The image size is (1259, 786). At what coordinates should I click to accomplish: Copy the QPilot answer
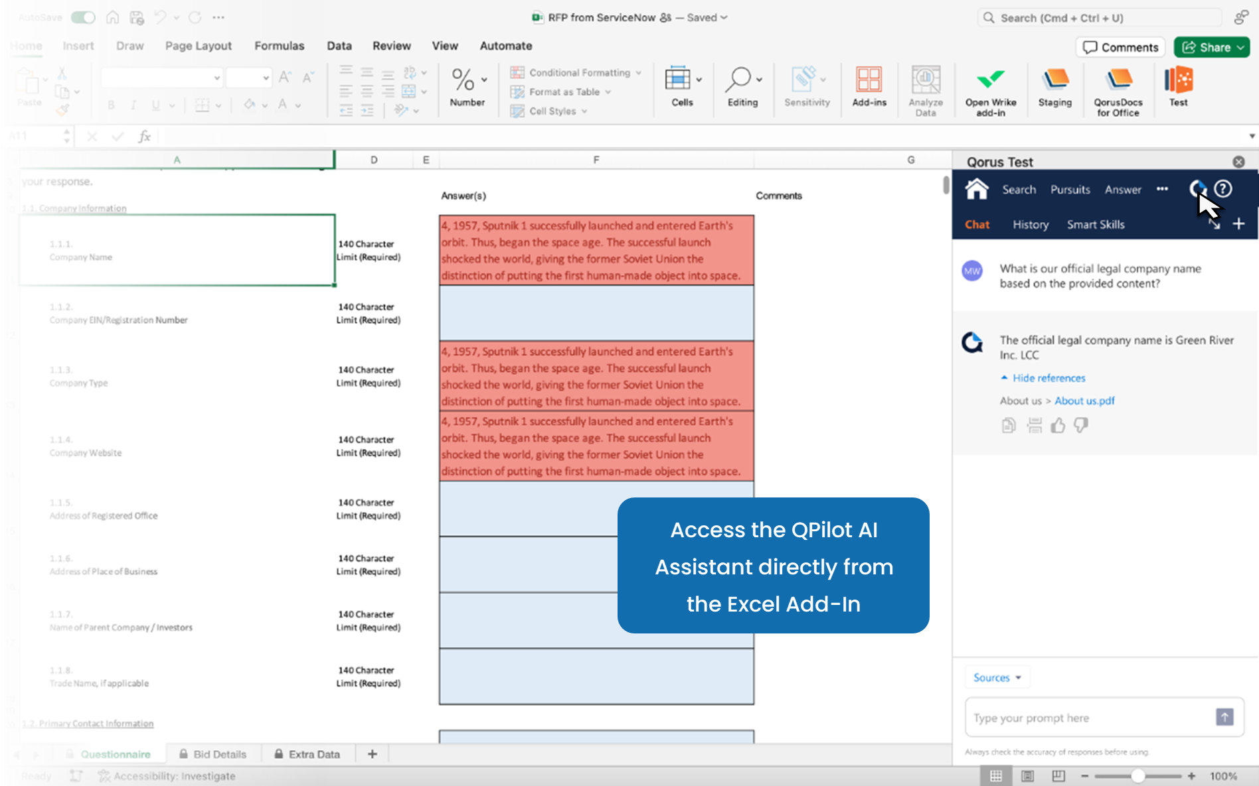click(x=1009, y=425)
